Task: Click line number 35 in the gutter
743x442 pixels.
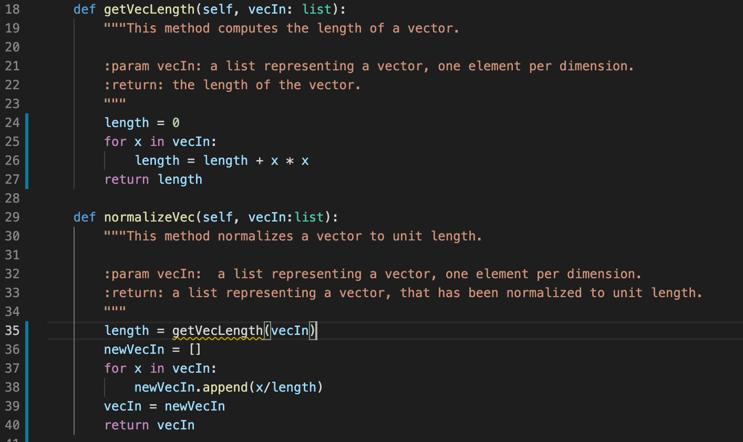Action: 13,330
